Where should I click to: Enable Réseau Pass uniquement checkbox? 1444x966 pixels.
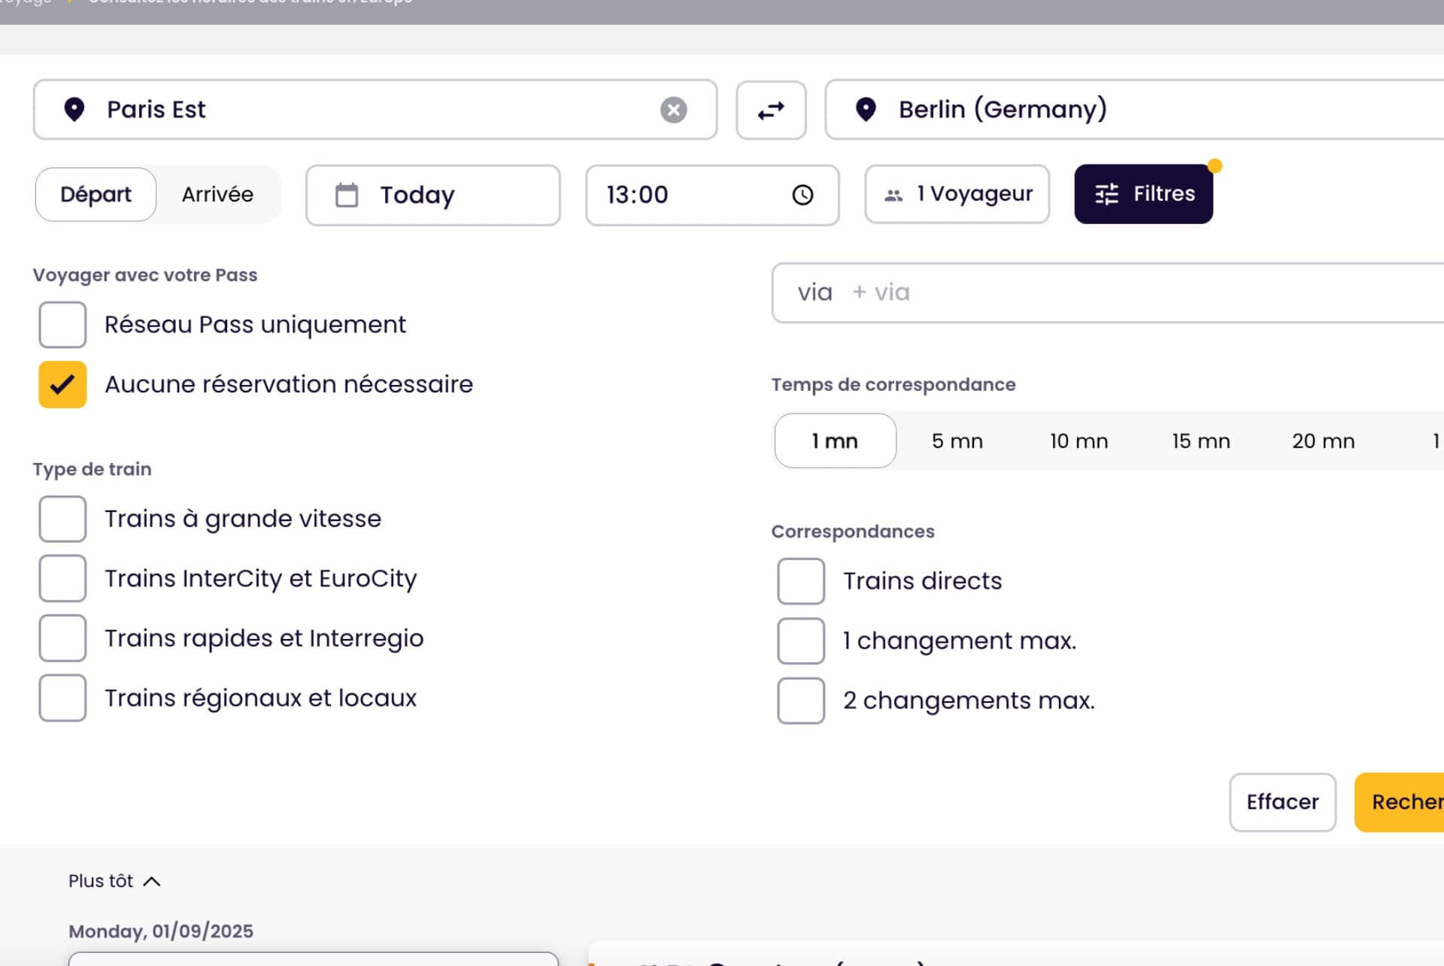(62, 325)
